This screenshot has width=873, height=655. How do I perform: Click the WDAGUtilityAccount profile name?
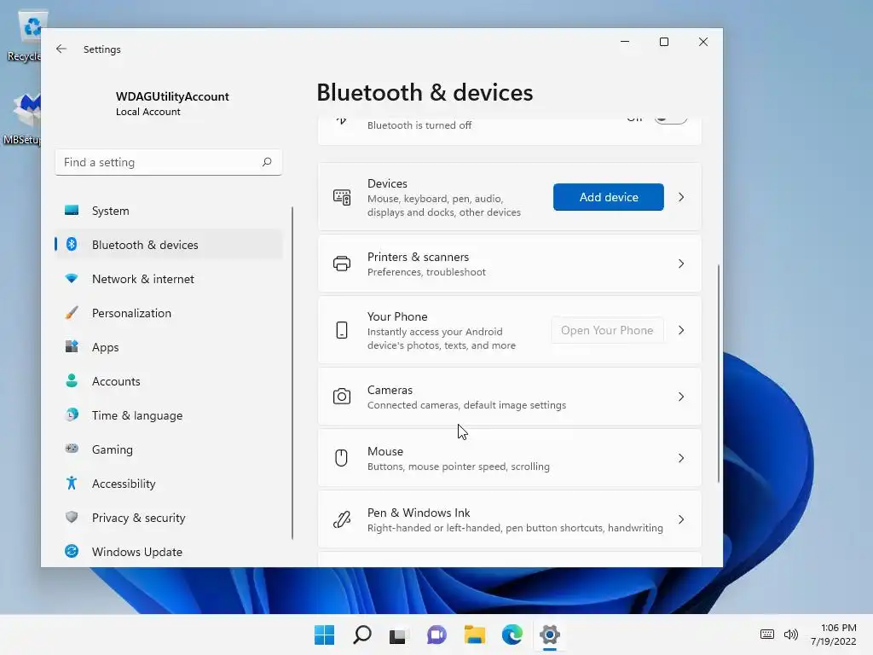point(172,96)
